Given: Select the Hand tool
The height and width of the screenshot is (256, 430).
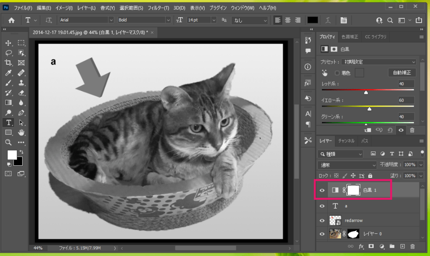Looking at the screenshot, I should click(x=21, y=133).
